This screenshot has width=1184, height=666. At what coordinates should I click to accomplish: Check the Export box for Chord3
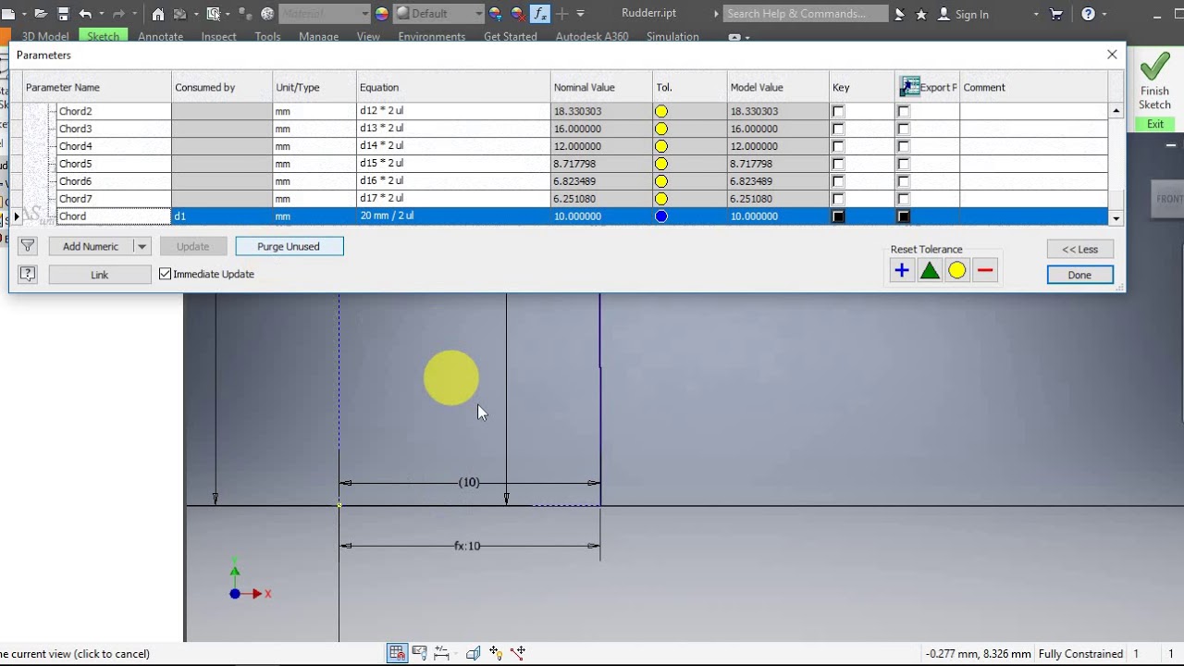click(904, 129)
